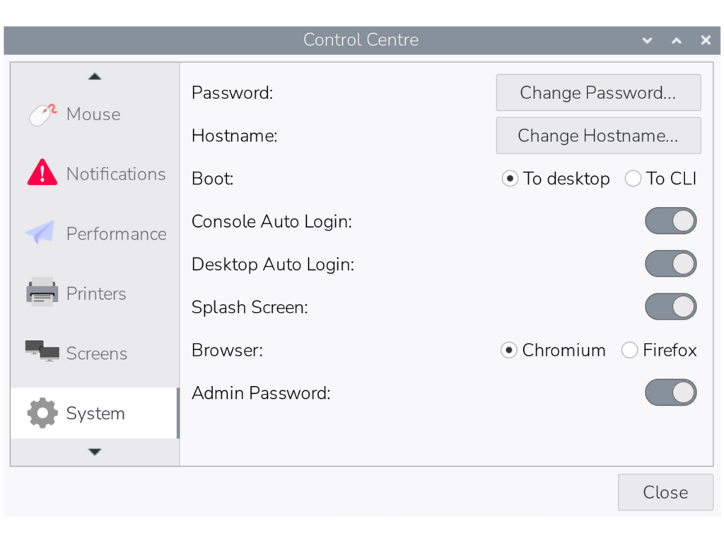The width and height of the screenshot is (724, 543).
Task: Toggle the Admin Password switch
Action: 670,393
